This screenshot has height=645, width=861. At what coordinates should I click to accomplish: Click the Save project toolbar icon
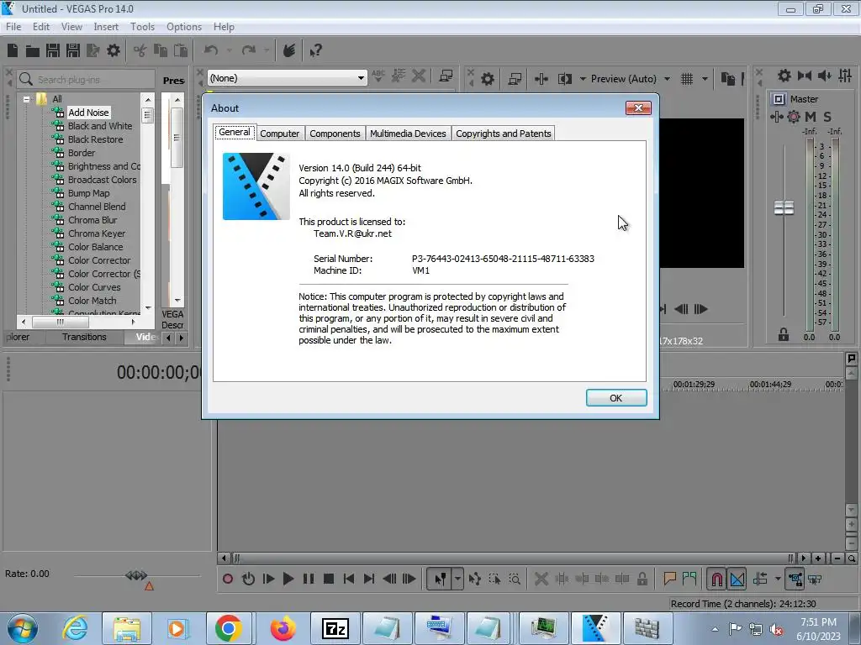click(53, 50)
